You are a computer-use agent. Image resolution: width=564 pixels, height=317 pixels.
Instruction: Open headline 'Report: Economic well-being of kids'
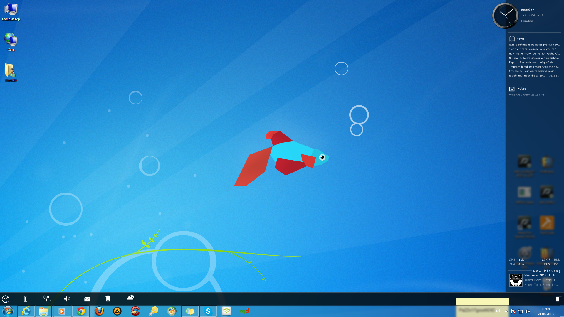point(533,63)
